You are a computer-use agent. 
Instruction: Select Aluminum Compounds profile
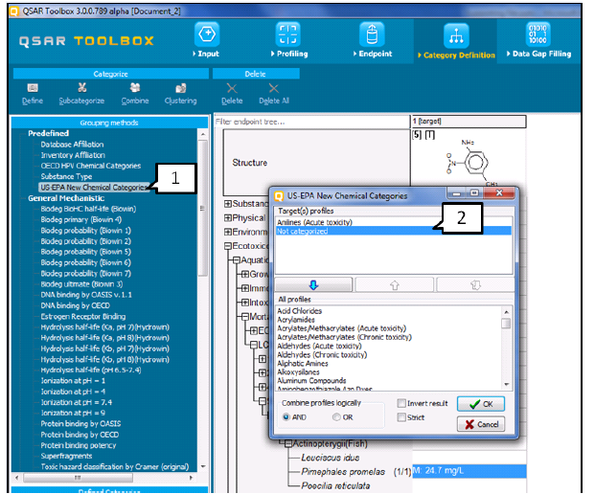(311, 380)
